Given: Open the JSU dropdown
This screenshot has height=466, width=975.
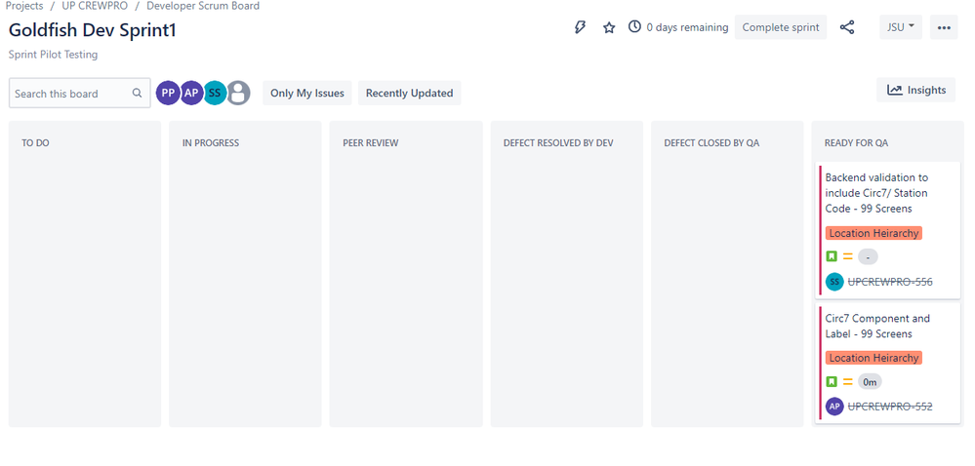Looking at the screenshot, I should 901,27.
